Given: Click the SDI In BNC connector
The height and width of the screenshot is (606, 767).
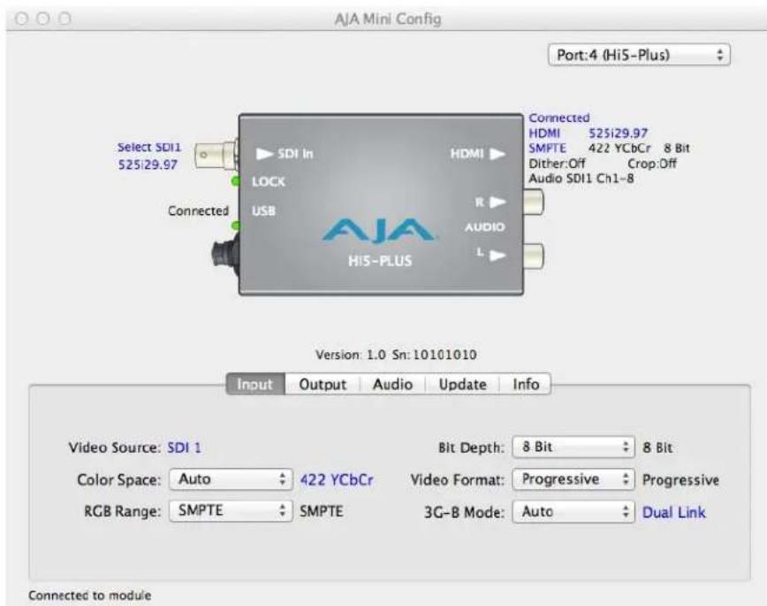Looking at the screenshot, I should point(216,155).
